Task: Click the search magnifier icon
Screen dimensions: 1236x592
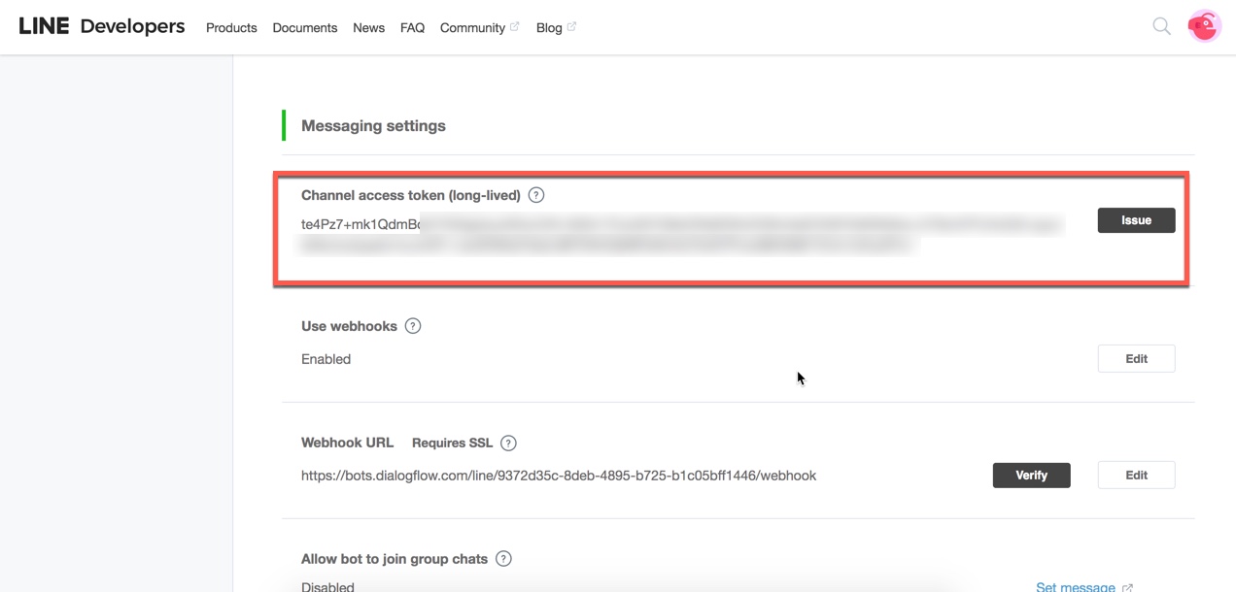Action: click(1161, 26)
